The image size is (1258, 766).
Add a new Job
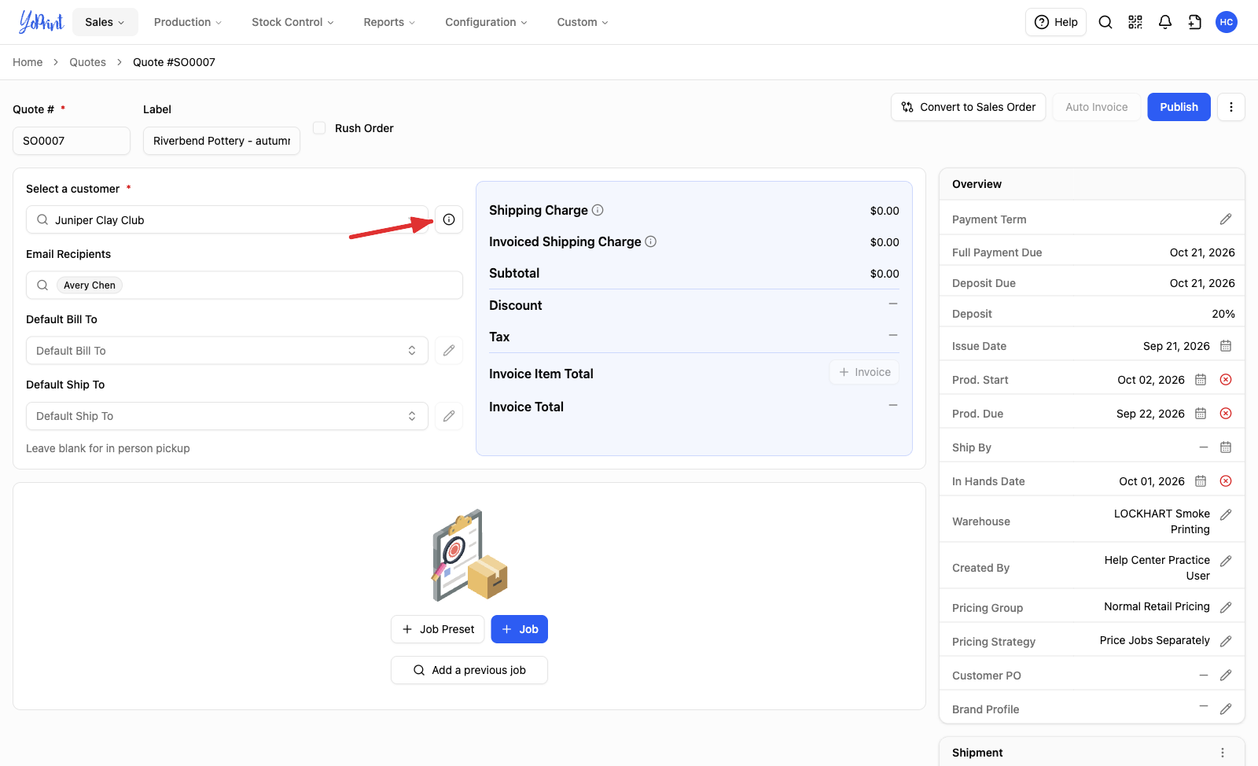coord(520,629)
